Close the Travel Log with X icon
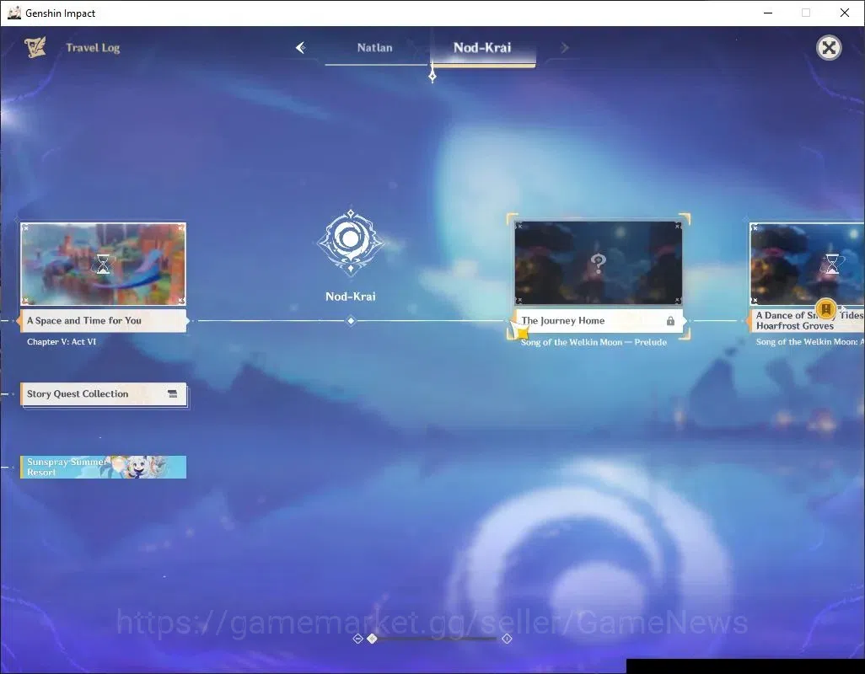Screen dimensions: 865x674 829,48
